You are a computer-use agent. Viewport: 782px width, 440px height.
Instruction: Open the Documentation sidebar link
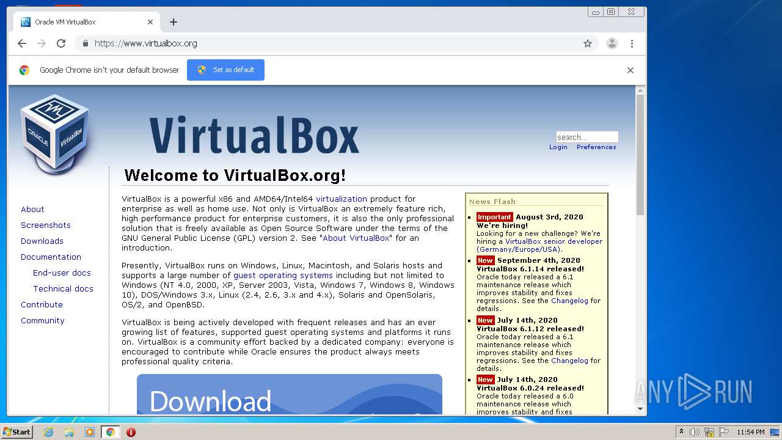(x=51, y=257)
